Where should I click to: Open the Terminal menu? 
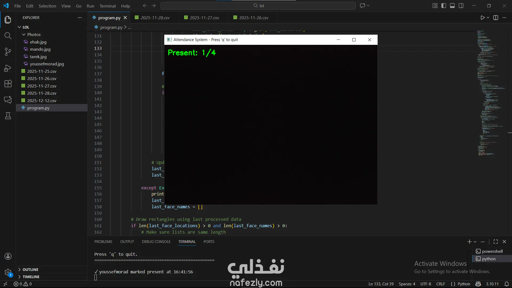coord(107,6)
